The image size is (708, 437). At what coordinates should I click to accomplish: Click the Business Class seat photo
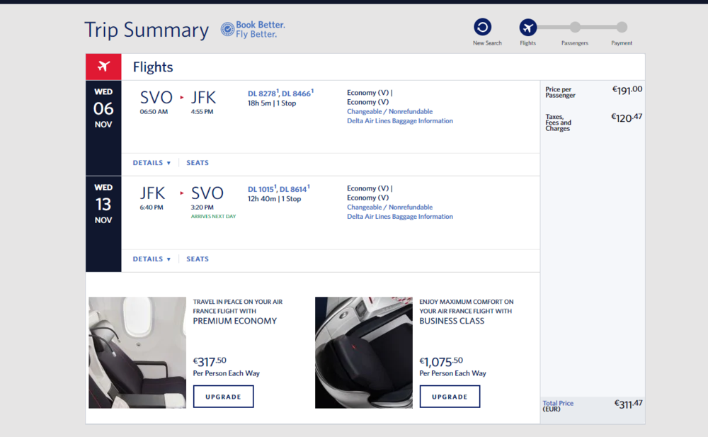363,352
